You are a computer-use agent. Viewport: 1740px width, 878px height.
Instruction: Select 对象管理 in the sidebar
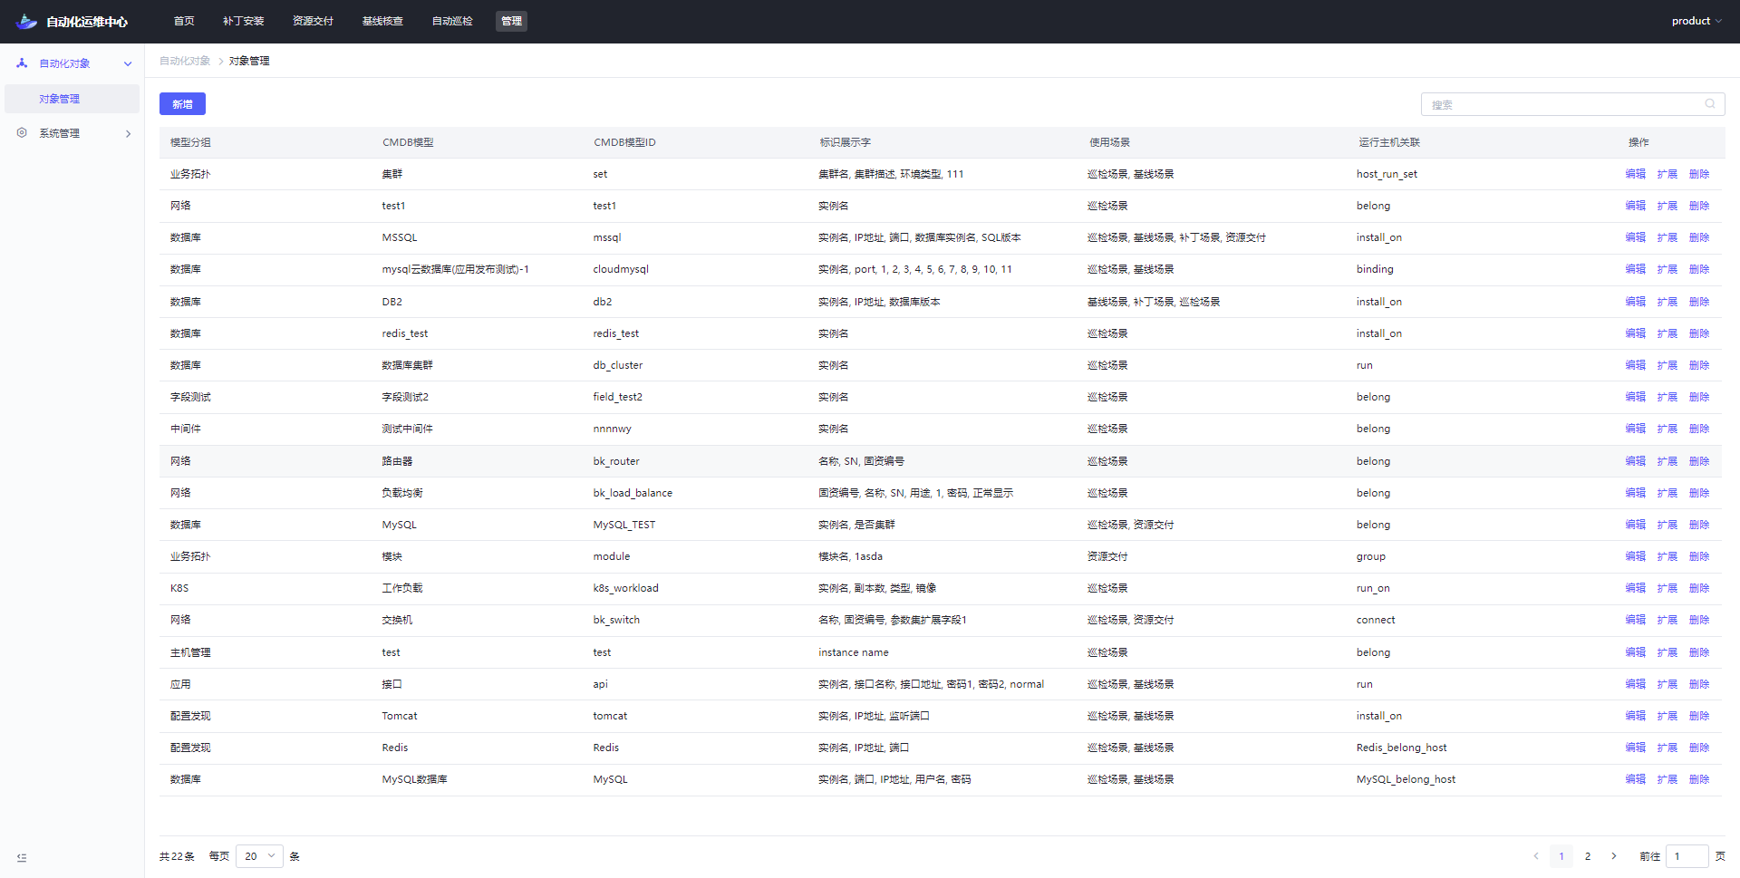(x=60, y=99)
